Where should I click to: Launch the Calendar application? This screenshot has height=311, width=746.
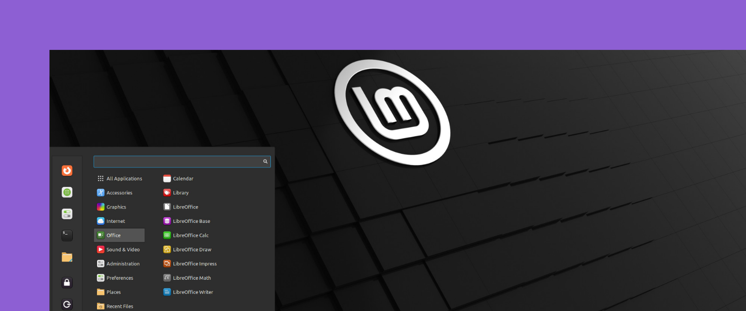(x=178, y=179)
